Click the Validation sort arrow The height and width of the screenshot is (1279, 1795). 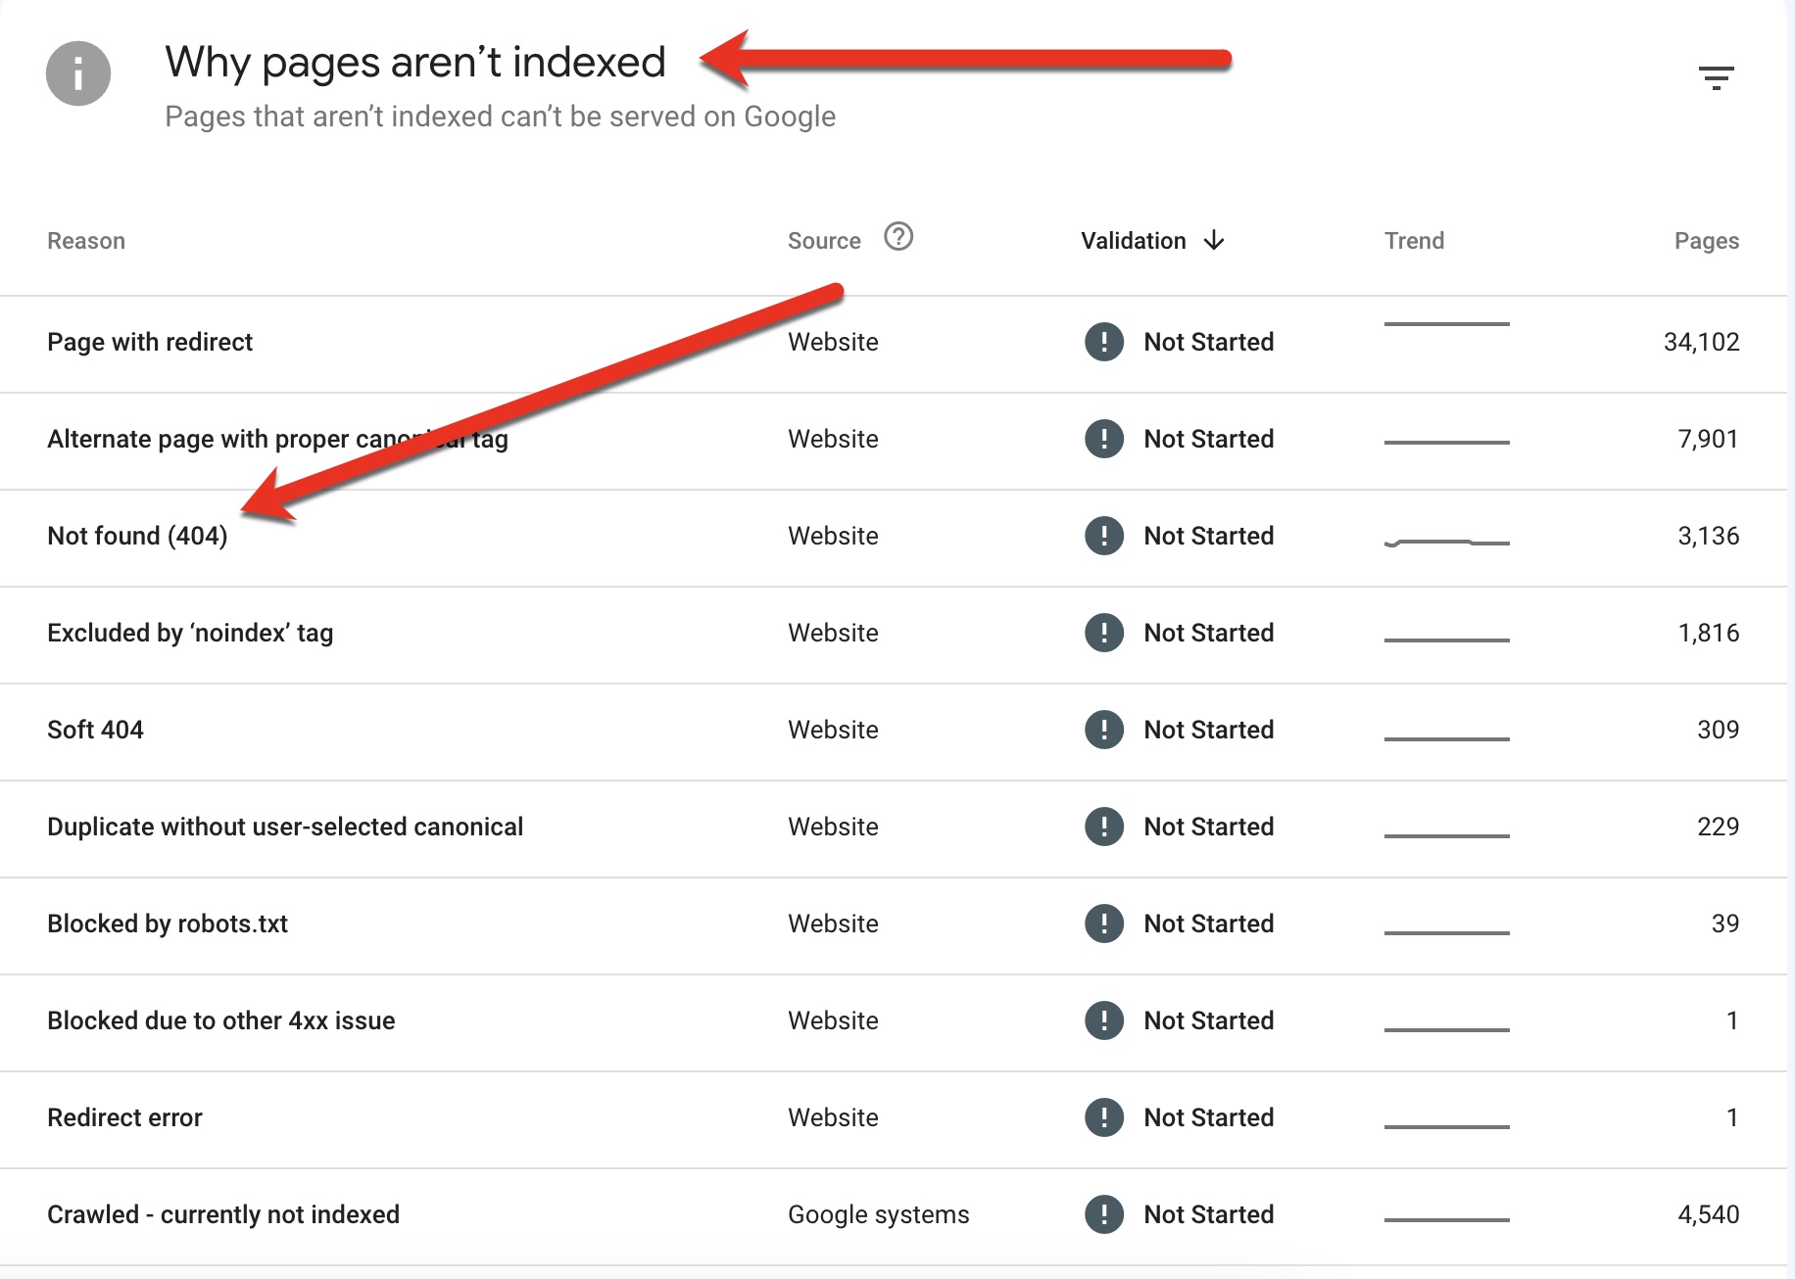[1214, 241]
